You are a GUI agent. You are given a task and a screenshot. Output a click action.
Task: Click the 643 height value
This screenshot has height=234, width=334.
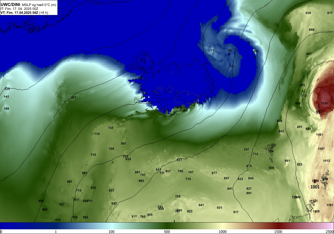click(308, 129)
